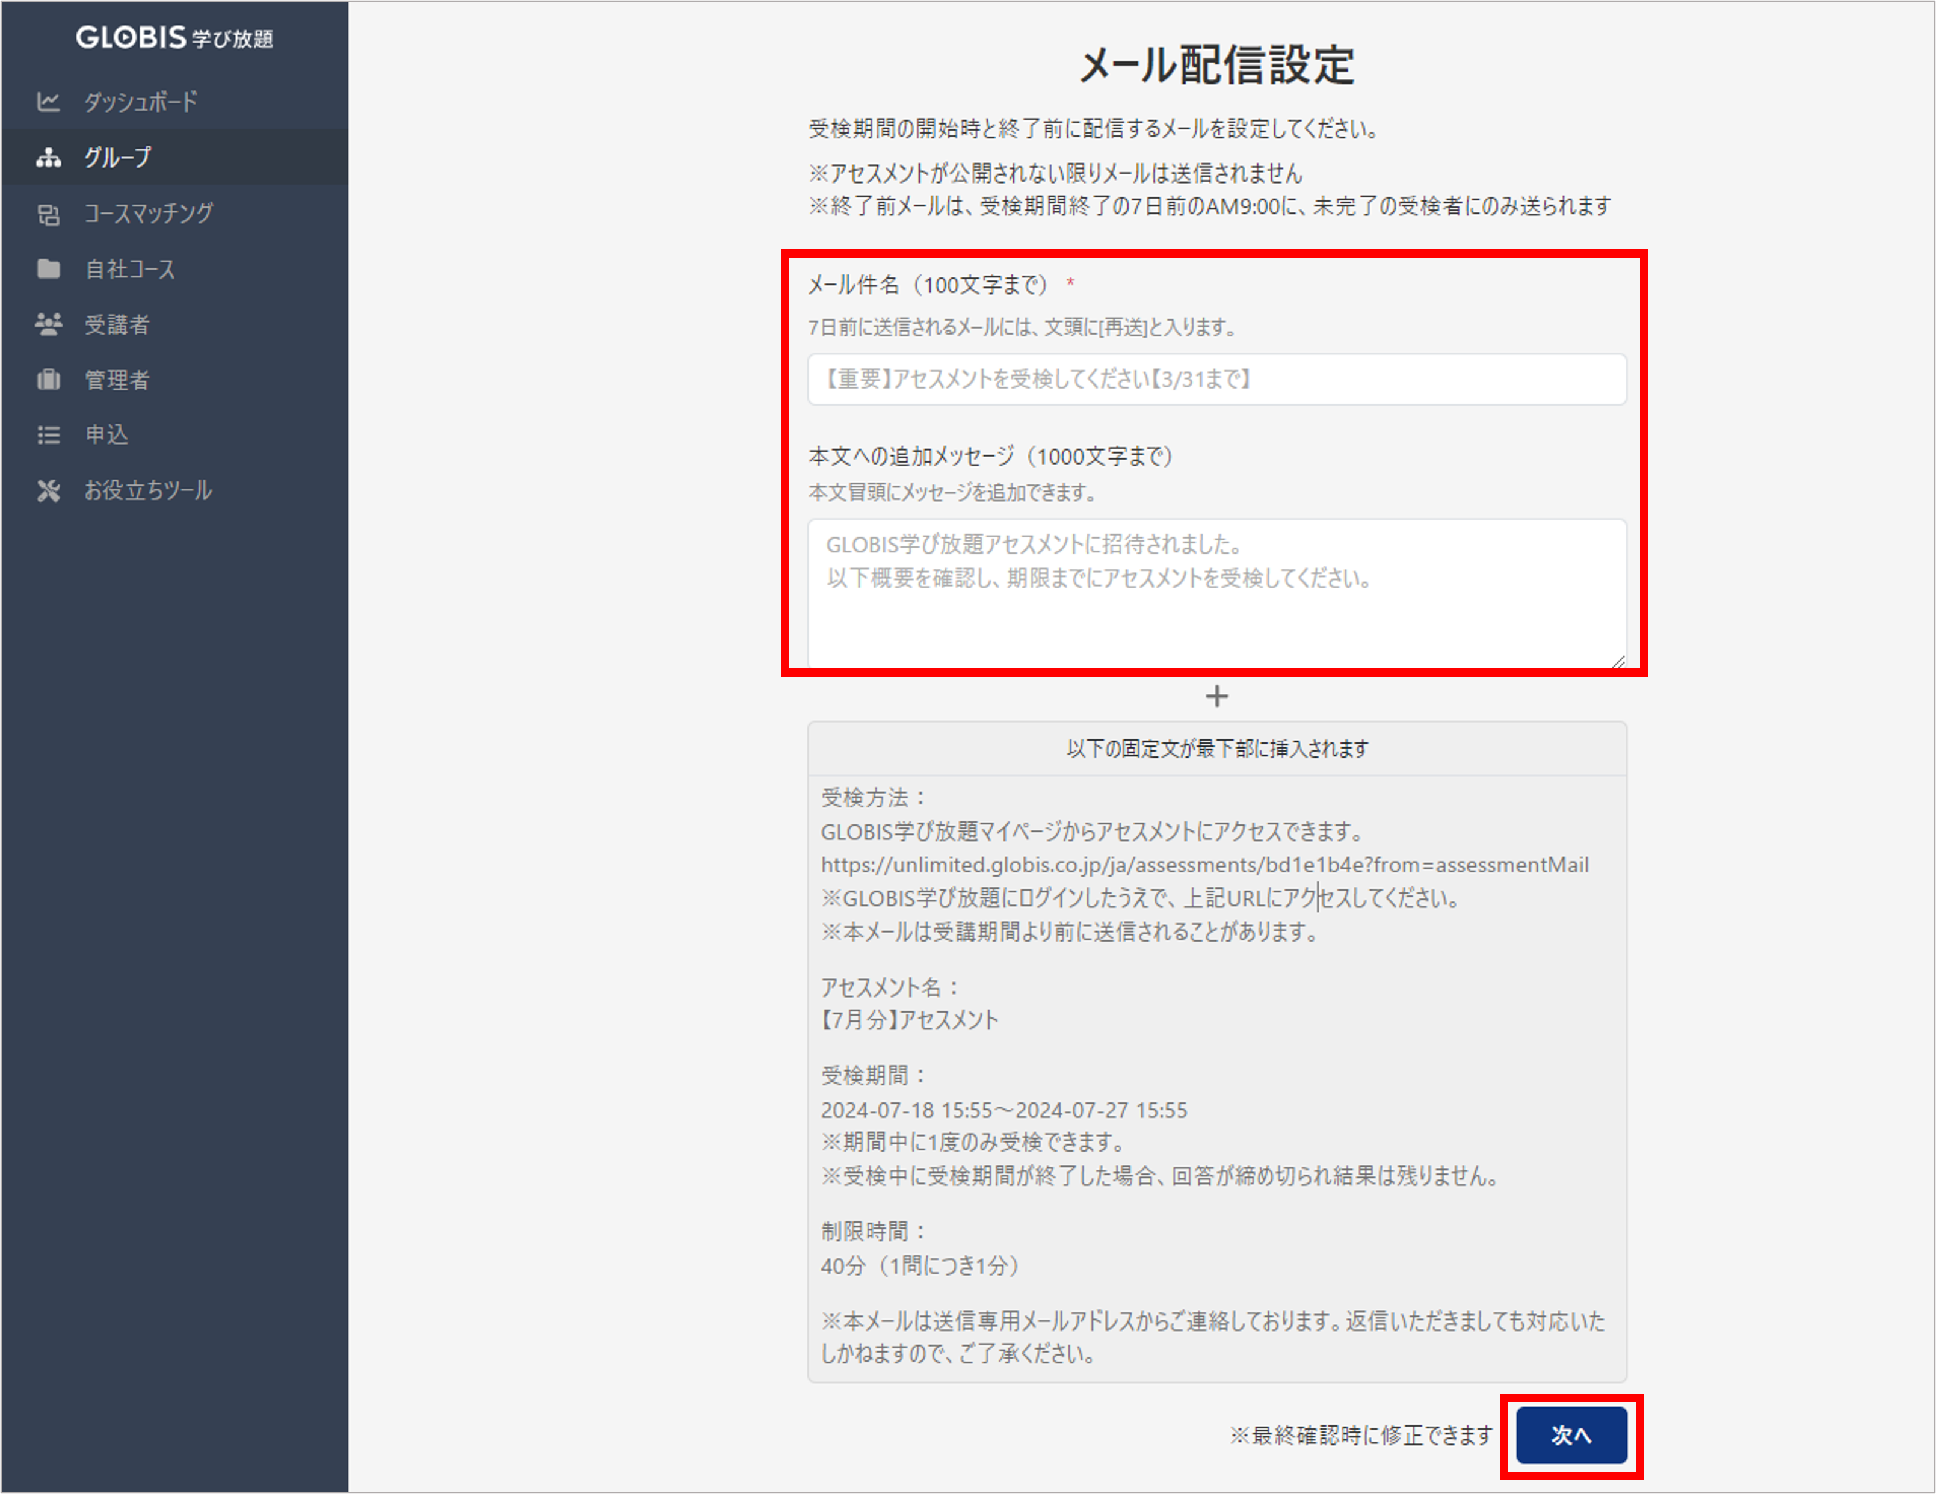The image size is (1936, 1494).
Task: Go to 自社コース in sidebar
Action: click(174, 268)
